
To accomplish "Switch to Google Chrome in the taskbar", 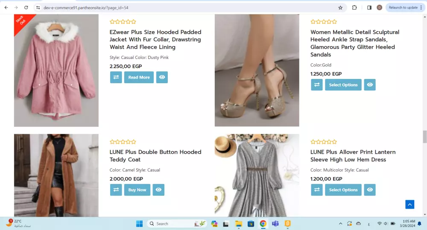I will tap(263, 224).
